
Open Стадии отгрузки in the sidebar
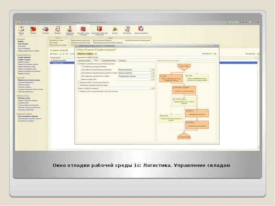click(x=24, y=59)
